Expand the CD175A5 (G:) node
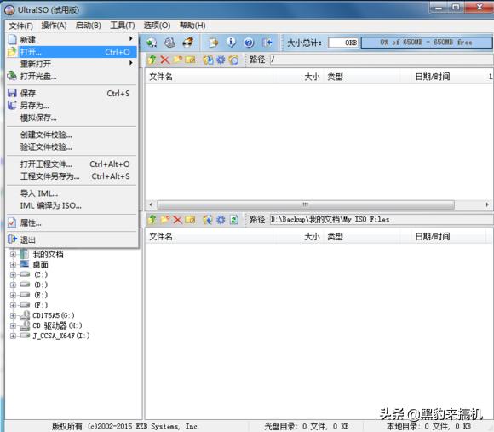The image size is (494, 432). tap(13, 315)
